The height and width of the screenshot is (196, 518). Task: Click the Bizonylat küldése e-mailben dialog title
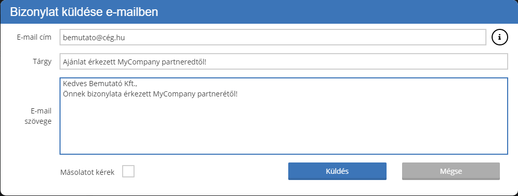pos(84,12)
